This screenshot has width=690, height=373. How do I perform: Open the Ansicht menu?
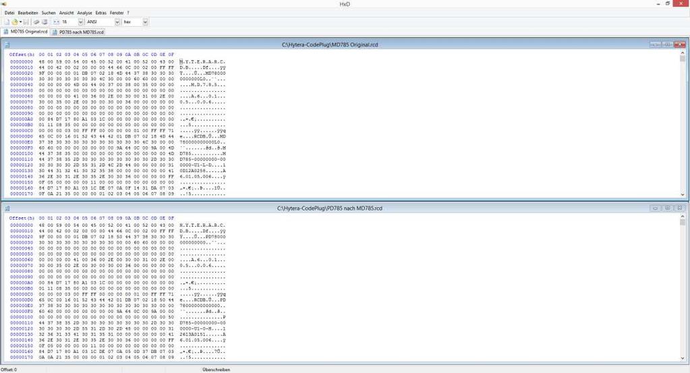pos(67,13)
